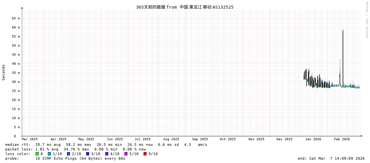370x163 pixels.
Task: Pick the purple 3/10 loss color swatch
Action: click(x=87, y=154)
